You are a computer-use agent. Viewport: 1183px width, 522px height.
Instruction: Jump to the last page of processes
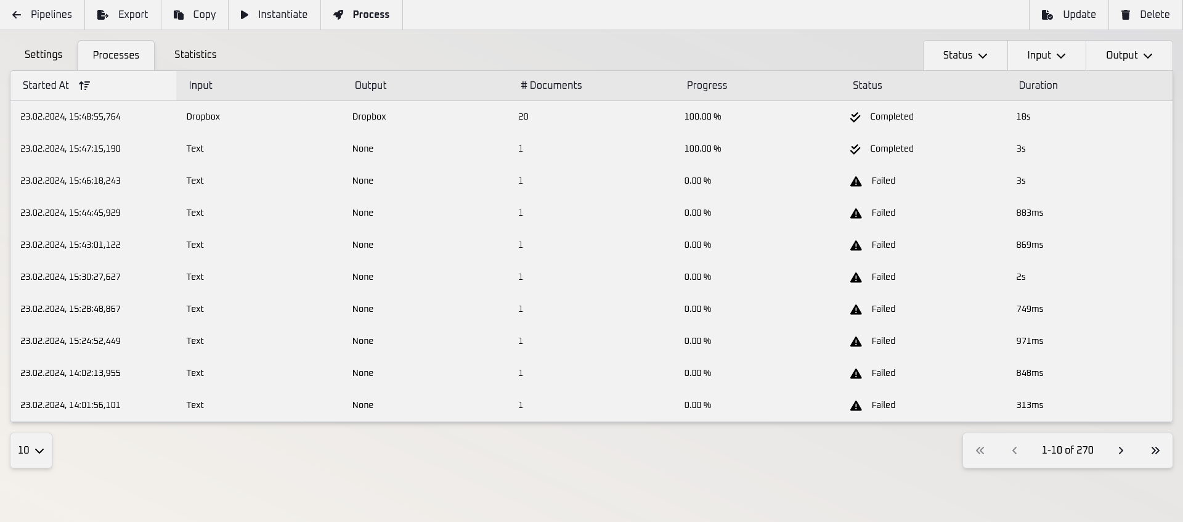click(x=1155, y=451)
